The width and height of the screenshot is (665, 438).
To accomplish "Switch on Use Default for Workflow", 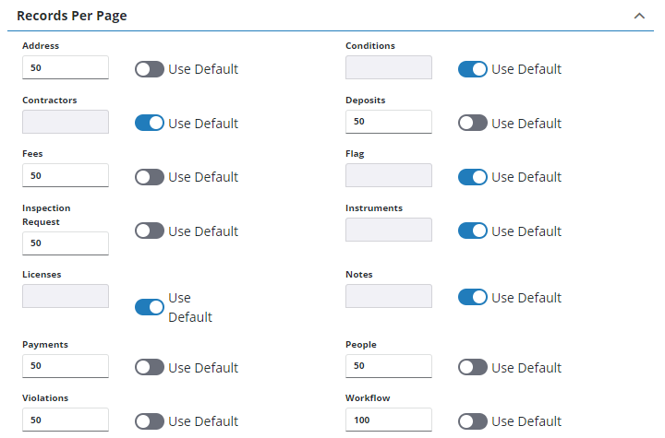I will click(x=472, y=420).
